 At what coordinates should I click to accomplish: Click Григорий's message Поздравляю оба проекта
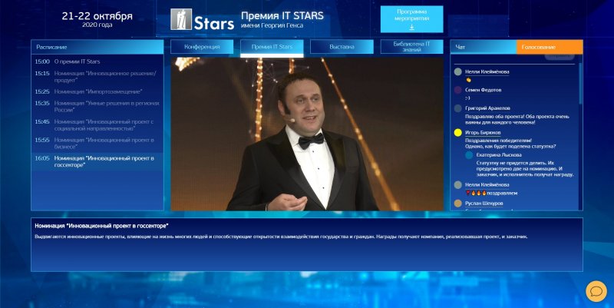coord(517,120)
